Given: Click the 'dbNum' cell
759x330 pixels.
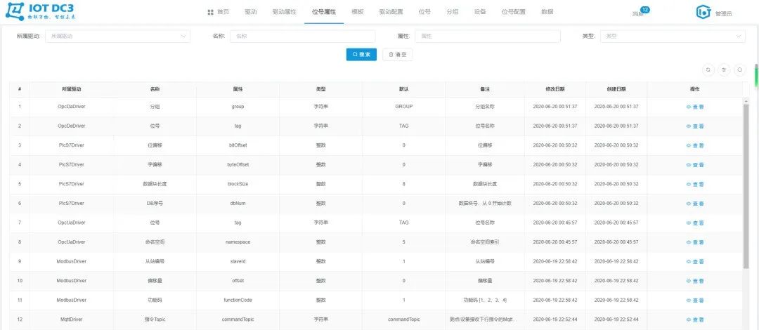Looking at the screenshot, I should [238, 203].
